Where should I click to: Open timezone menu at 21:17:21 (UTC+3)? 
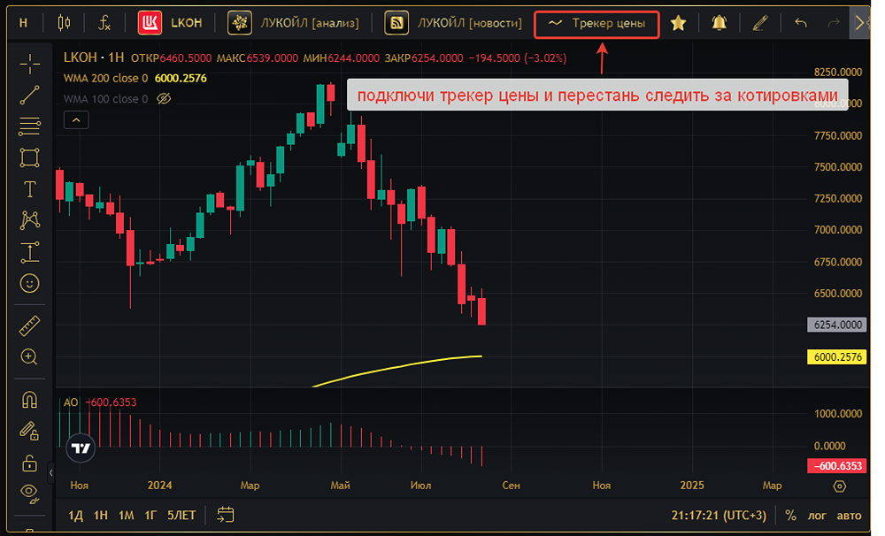(719, 515)
